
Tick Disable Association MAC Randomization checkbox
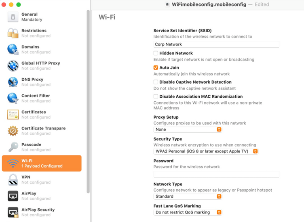coord(156,96)
